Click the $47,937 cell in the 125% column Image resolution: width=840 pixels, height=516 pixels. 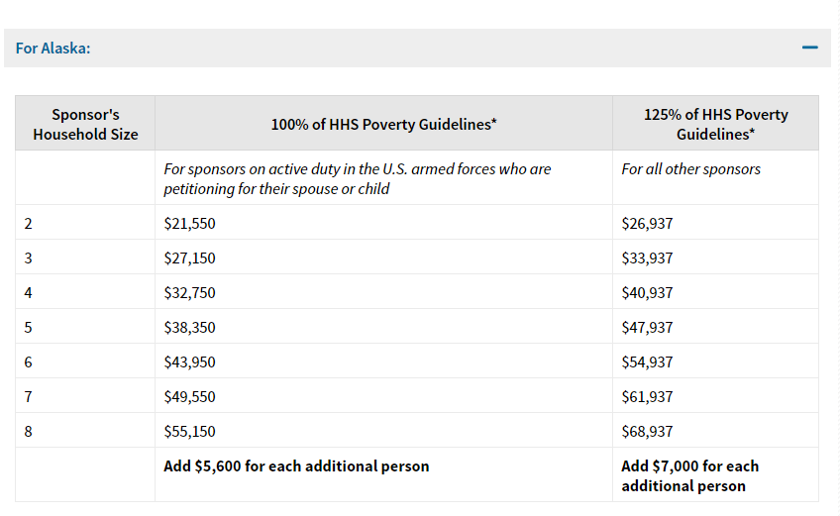pyautogui.click(x=647, y=328)
